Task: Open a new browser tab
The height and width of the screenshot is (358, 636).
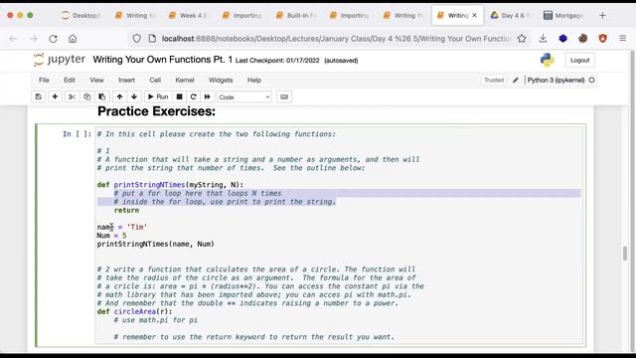Action: [602, 16]
